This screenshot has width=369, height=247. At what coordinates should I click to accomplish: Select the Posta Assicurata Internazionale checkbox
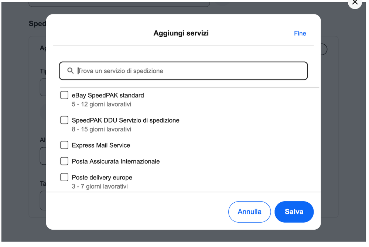click(64, 161)
